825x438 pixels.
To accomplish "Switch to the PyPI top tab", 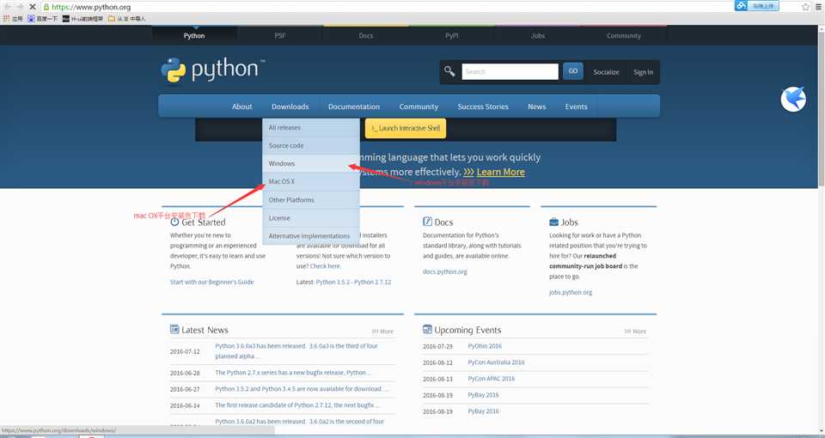I will pos(451,35).
